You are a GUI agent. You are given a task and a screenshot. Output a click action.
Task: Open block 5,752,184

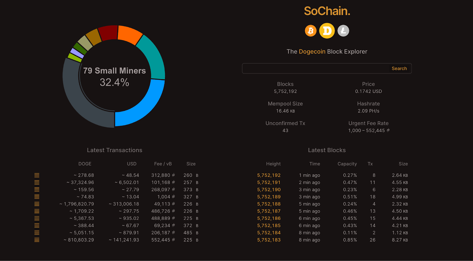click(269, 233)
